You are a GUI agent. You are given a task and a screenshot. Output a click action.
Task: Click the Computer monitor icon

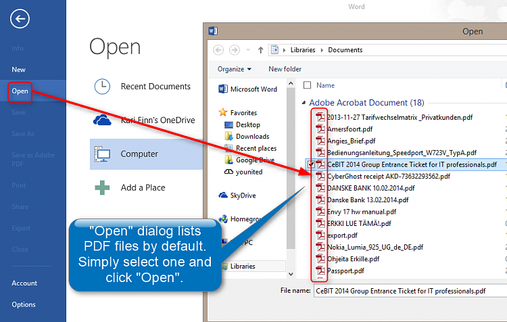102,154
